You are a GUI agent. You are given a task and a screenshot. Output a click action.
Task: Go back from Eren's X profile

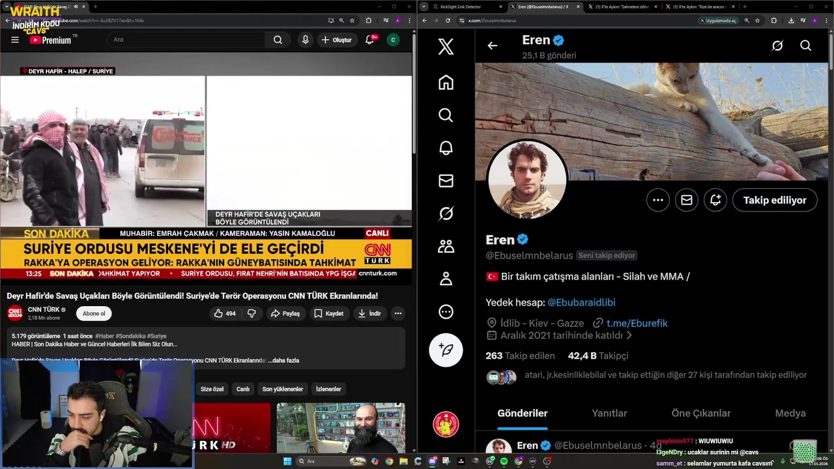[493, 46]
